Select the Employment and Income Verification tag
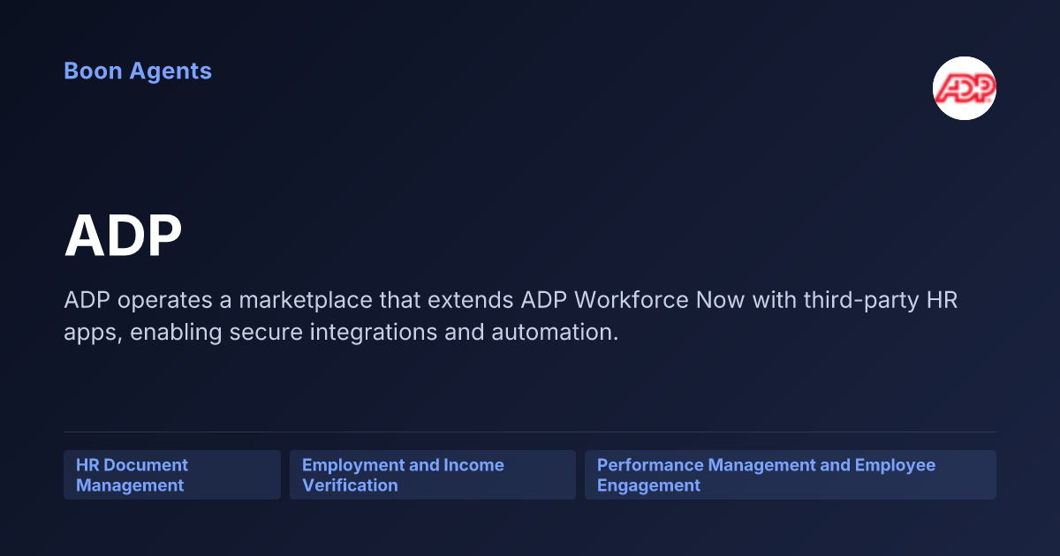Image resolution: width=1060 pixels, height=556 pixels. click(x=433, y=475)
